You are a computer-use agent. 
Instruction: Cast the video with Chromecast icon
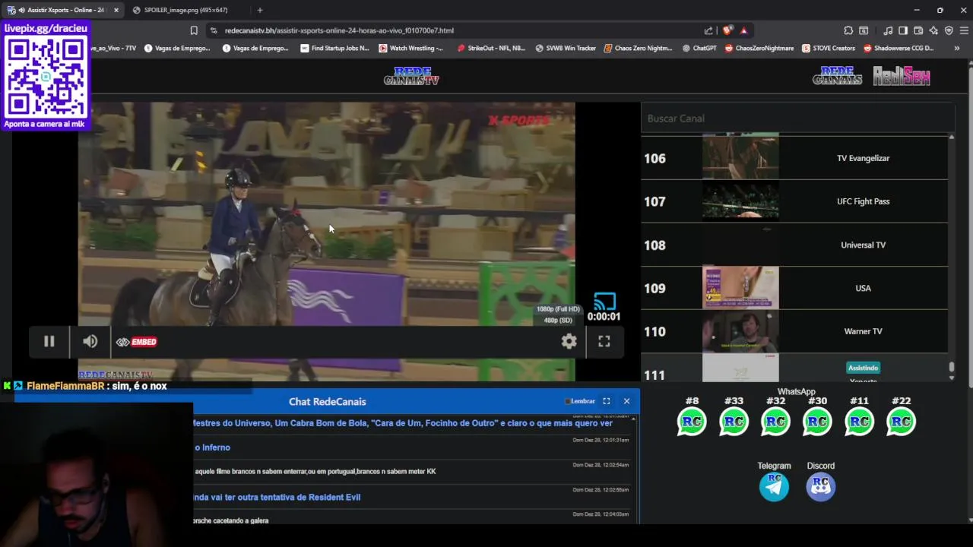(604, 302)
